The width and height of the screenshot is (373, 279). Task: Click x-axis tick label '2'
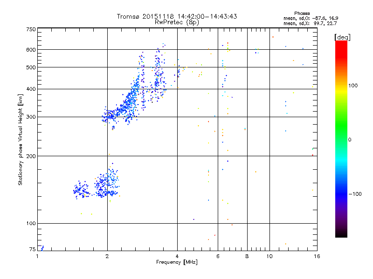[107, 256]
